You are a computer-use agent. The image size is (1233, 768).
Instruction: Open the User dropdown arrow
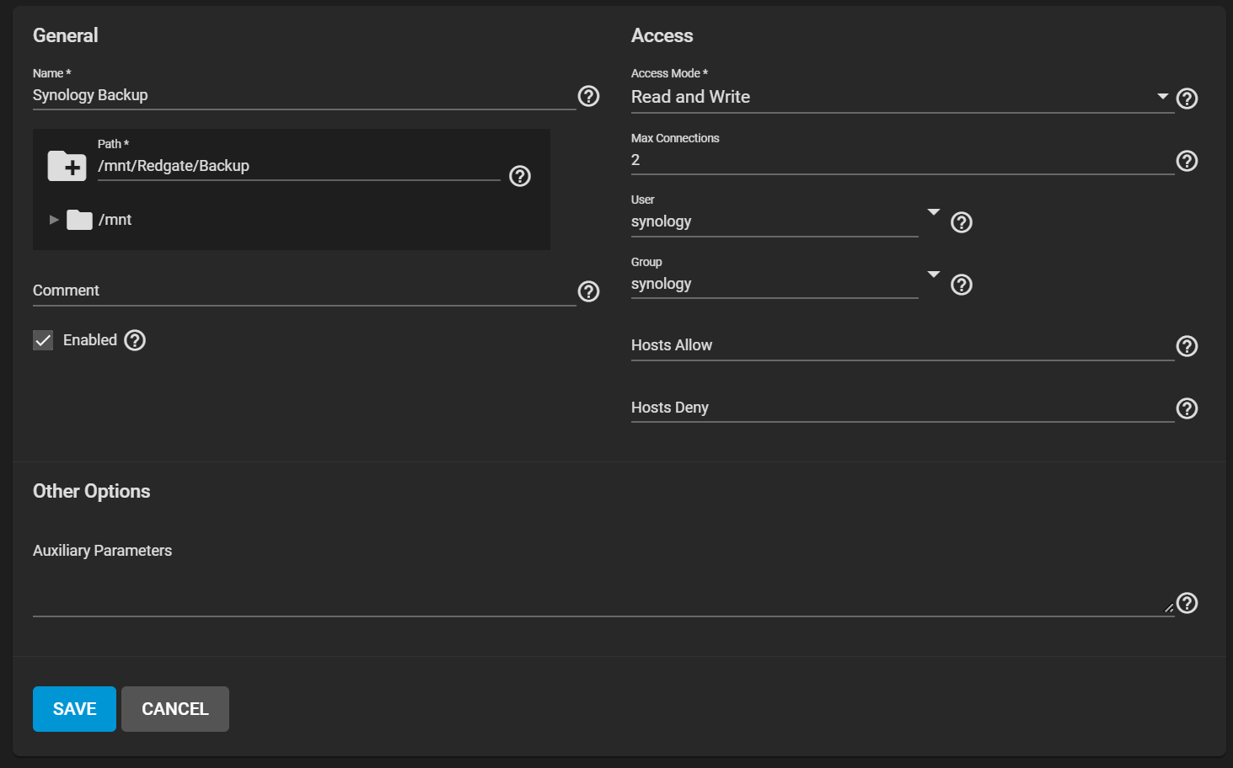coord(933,212)
